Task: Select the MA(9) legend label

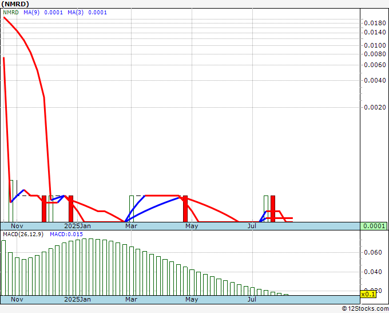Action: pos(33,12)
